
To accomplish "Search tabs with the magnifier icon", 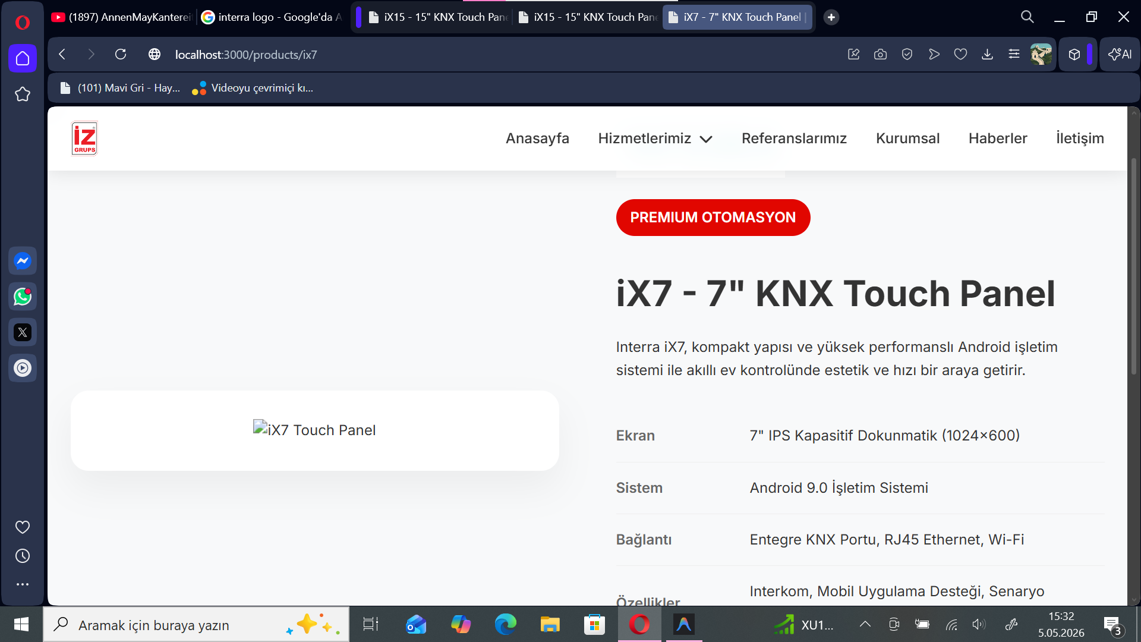I will coord(1027,17).
